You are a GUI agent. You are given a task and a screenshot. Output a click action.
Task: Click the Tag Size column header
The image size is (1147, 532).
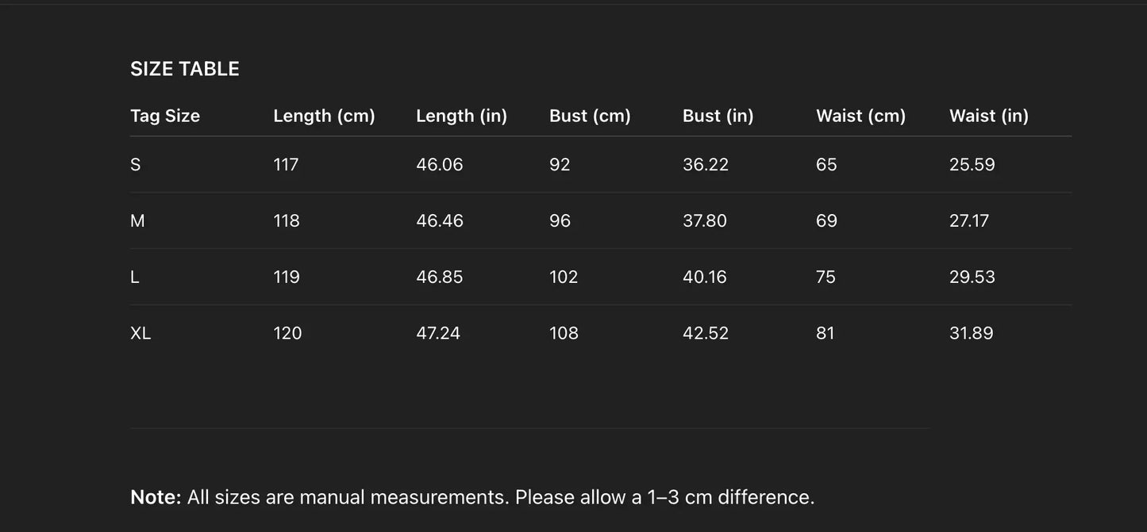pyautogui.click(x=165, y=116)
